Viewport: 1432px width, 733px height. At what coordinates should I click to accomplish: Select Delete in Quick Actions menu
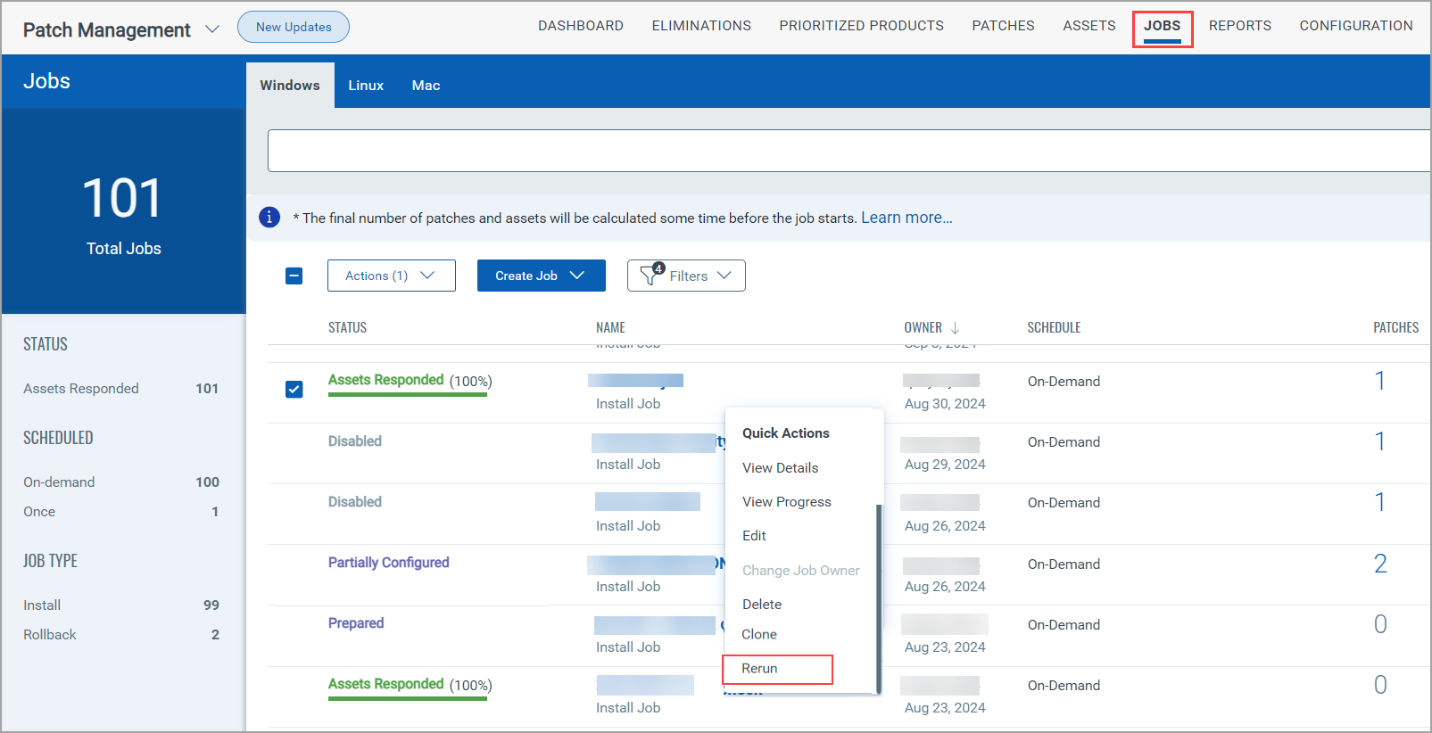[x=762, y=604]
